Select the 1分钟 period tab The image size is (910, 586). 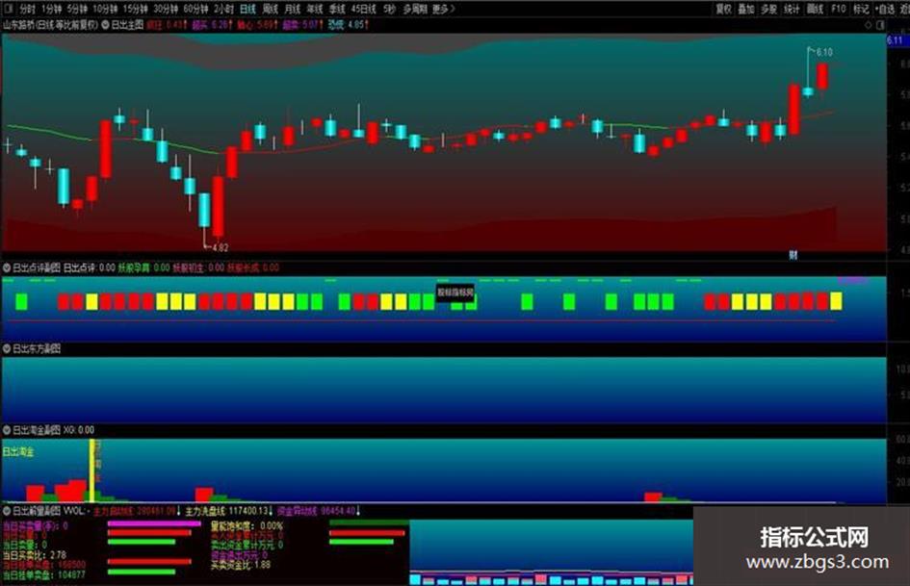click(x=51, y=9)
